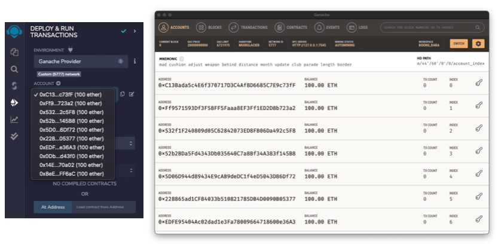Click address 0x52b2BDa5Fd4343Db035640C7a8Bf34A383f145B8
This screenshot has width=498, height=247.
[x=227, y=154]
